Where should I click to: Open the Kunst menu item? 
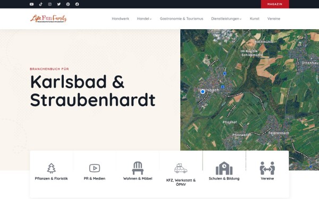coord(255,19)
